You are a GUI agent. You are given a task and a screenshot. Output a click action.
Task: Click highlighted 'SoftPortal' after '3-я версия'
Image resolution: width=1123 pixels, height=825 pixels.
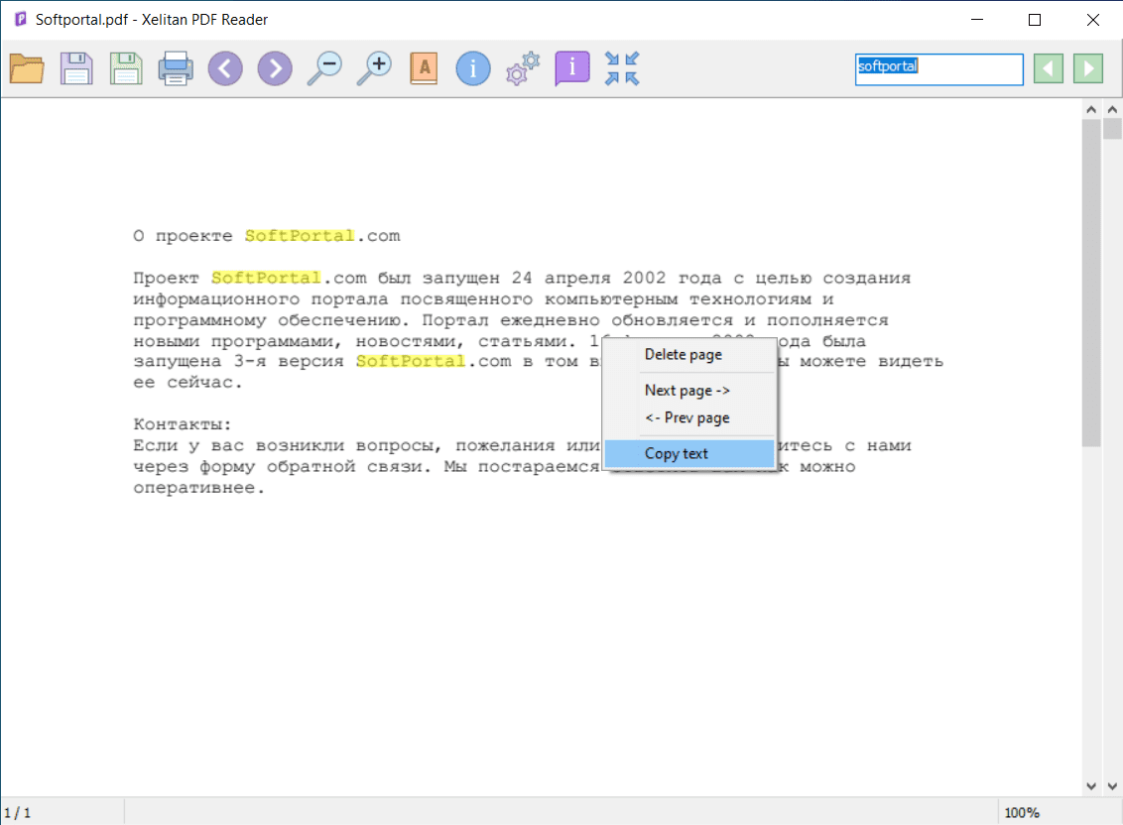click(411, 362)
